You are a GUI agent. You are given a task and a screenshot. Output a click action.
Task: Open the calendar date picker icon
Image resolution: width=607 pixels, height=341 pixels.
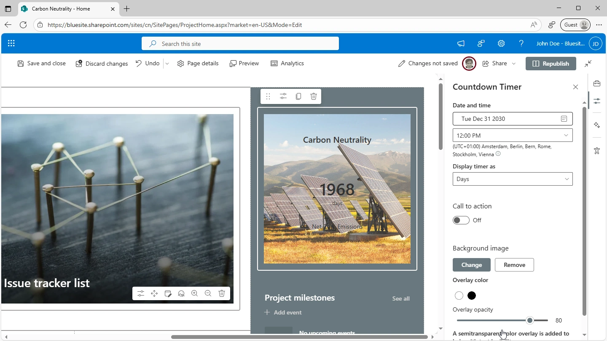tap(564, 119)
